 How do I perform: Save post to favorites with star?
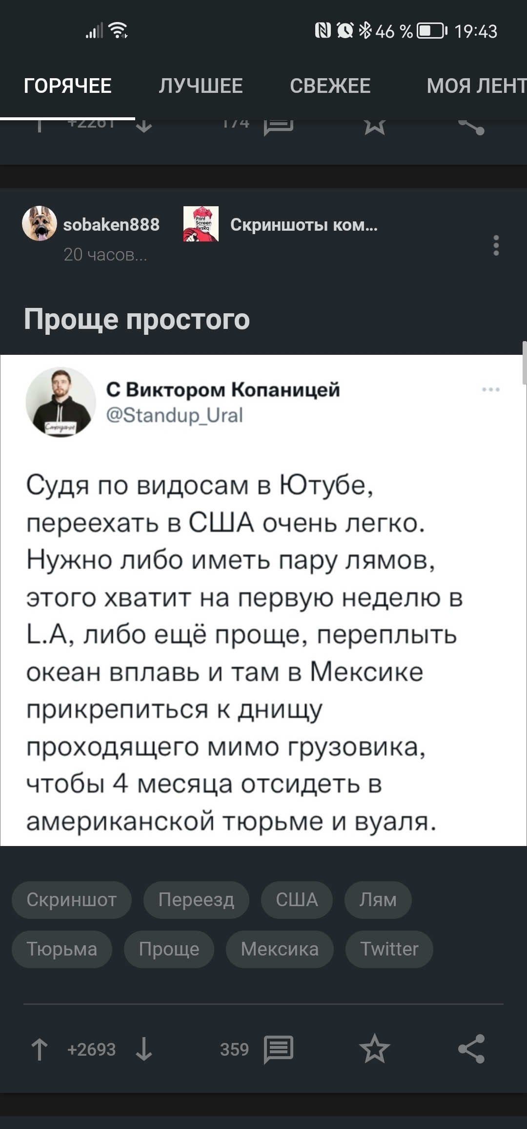point(374,1049)
